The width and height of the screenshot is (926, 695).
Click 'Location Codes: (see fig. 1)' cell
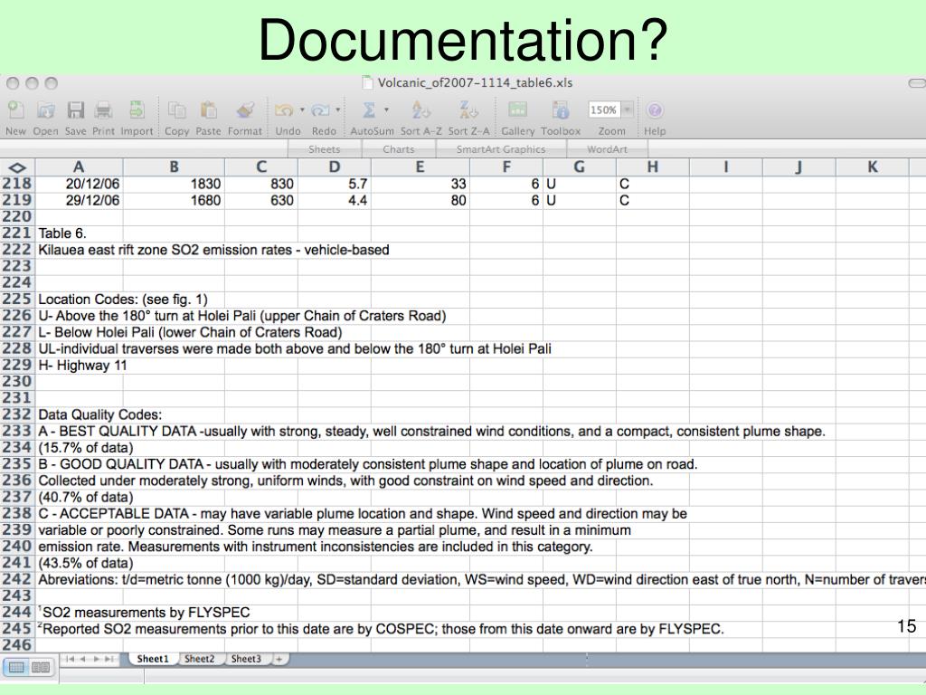pyautogui.click(x=123, y=300)
